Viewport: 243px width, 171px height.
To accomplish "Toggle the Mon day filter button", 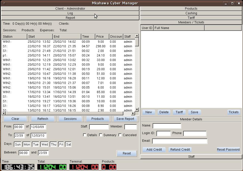I will click(x=27, y=144).
